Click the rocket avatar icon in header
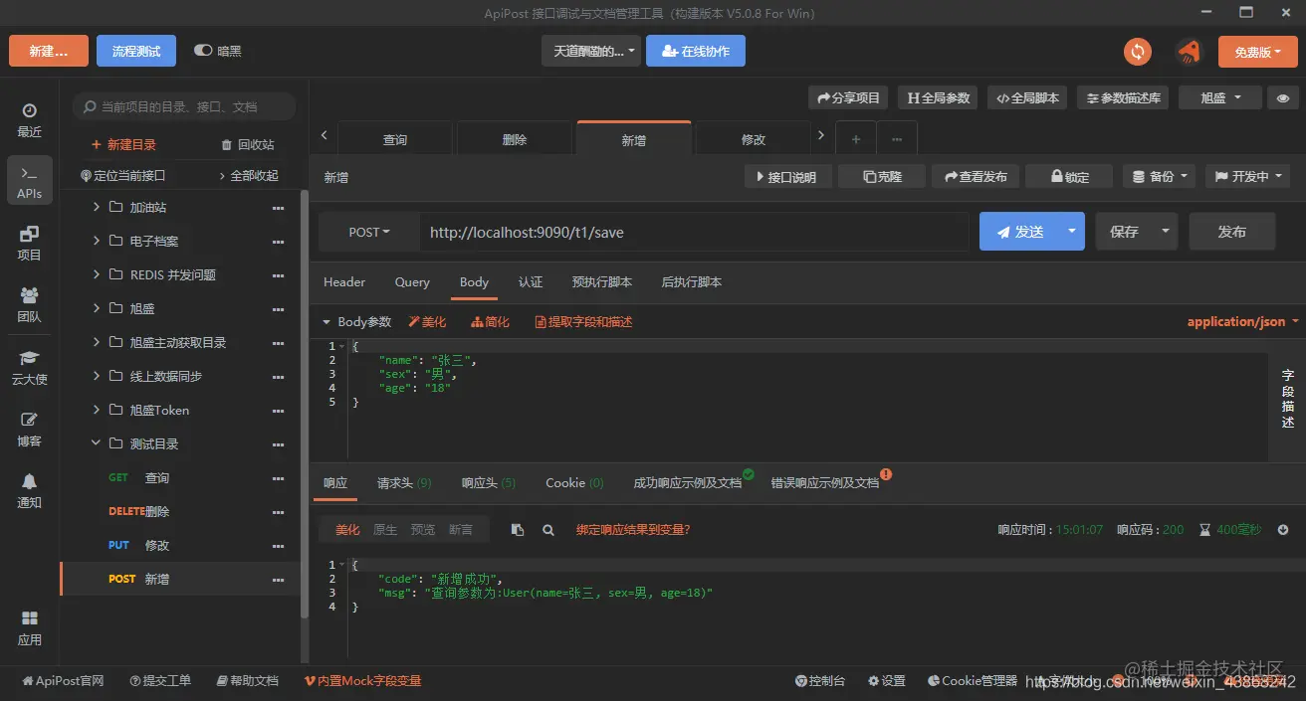 (1188, 51)
